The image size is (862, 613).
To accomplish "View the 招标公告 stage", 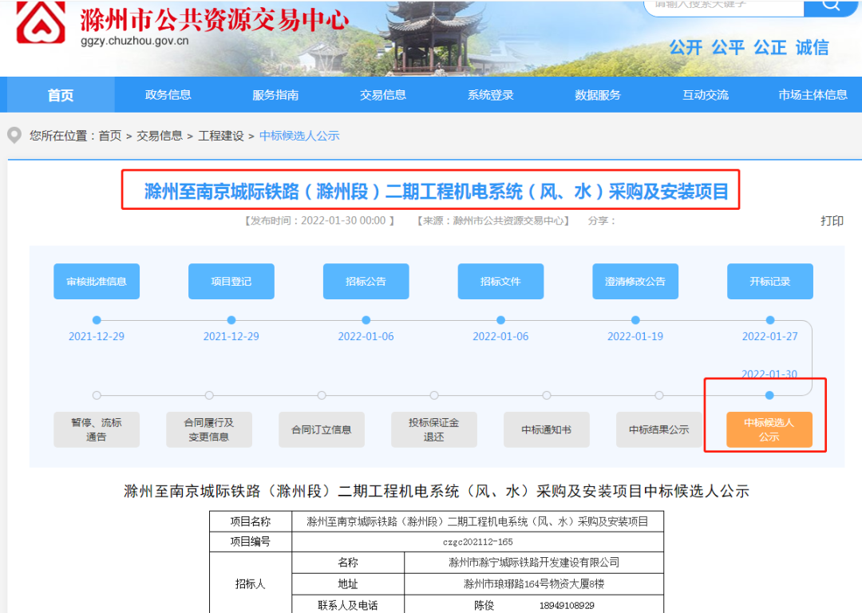I will (x=366, y=282).
